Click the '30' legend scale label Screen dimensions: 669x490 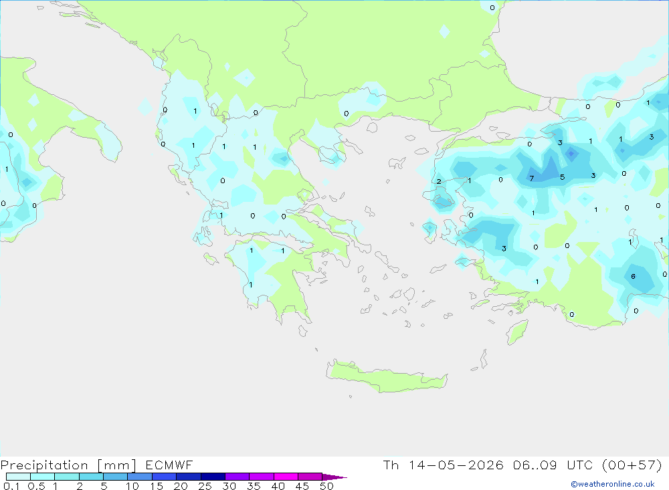tap(229, 486)
